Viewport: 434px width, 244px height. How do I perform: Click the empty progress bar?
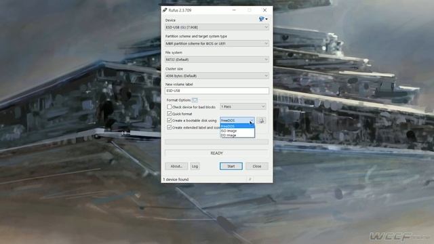coord(217,142)
